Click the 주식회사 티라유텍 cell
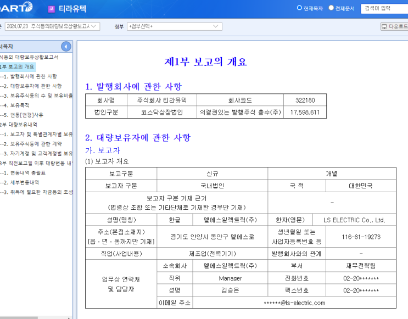The image size is (408, 319). 162,100
